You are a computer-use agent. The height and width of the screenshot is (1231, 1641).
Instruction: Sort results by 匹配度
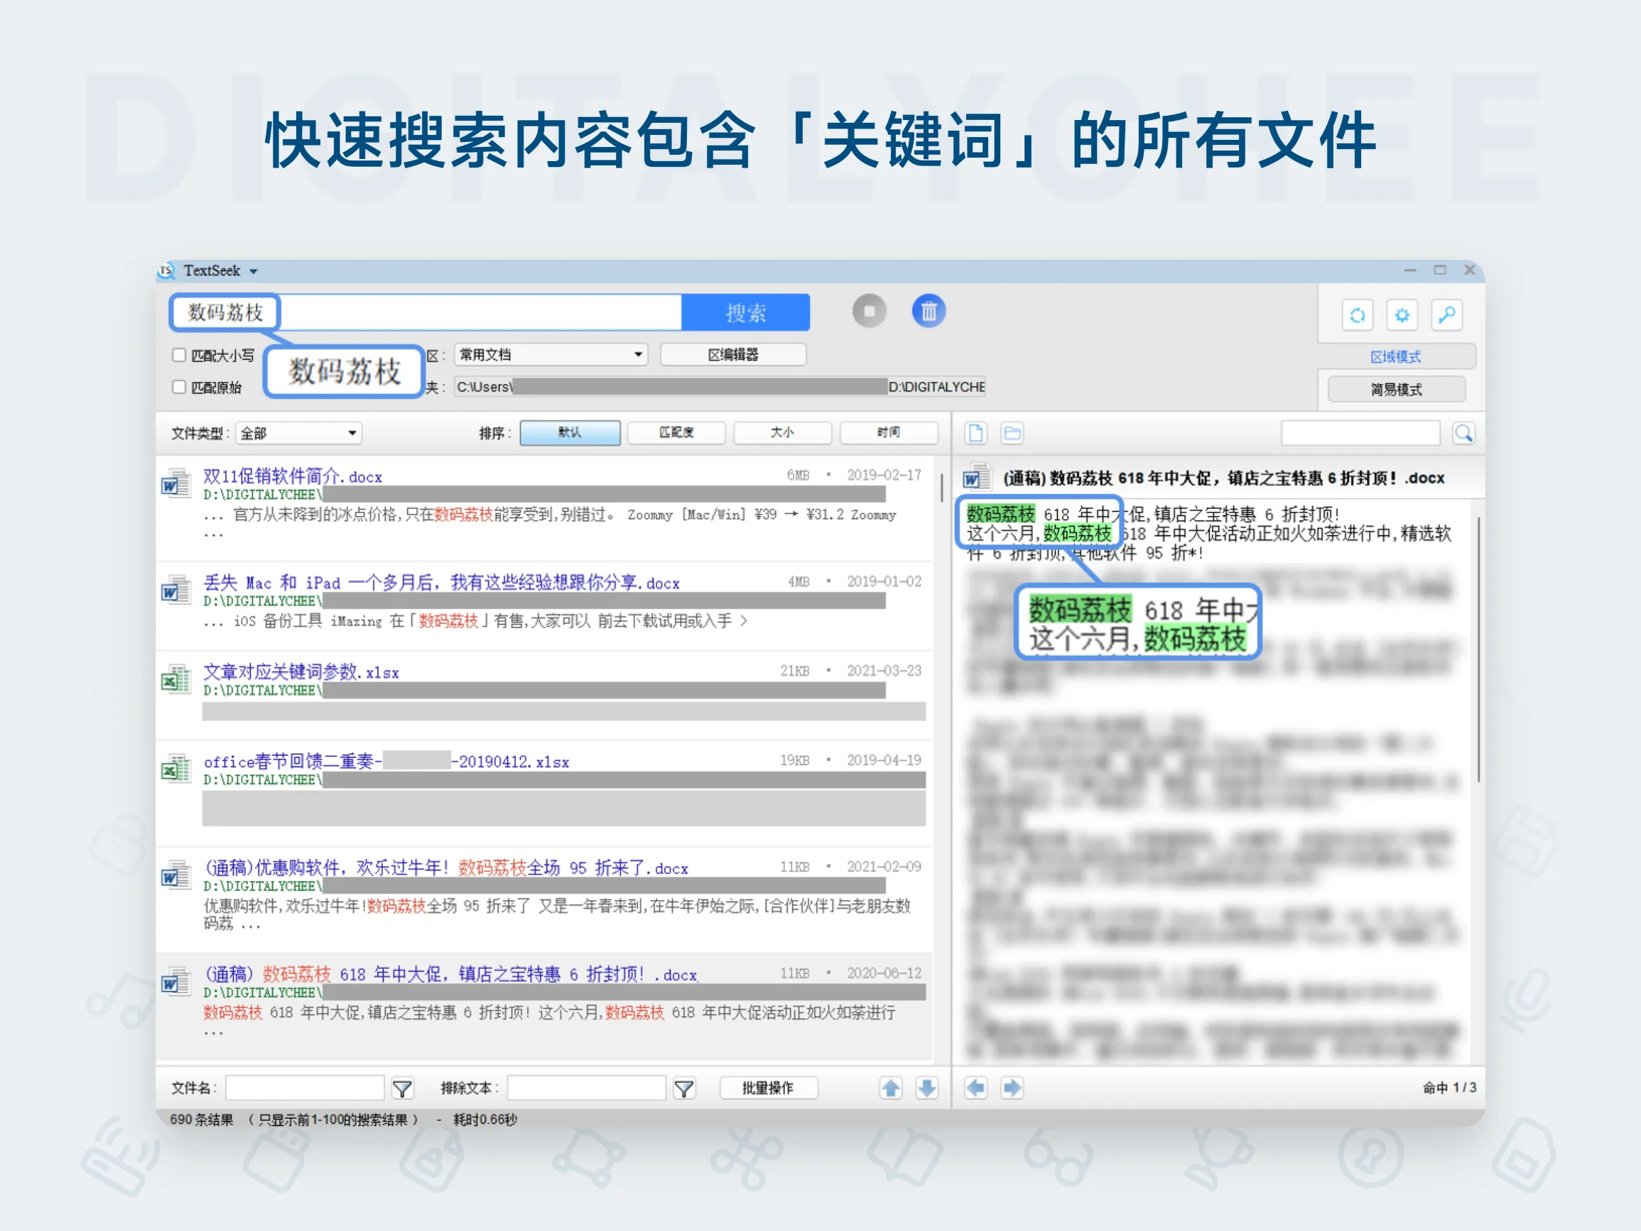tap(676, 432)
